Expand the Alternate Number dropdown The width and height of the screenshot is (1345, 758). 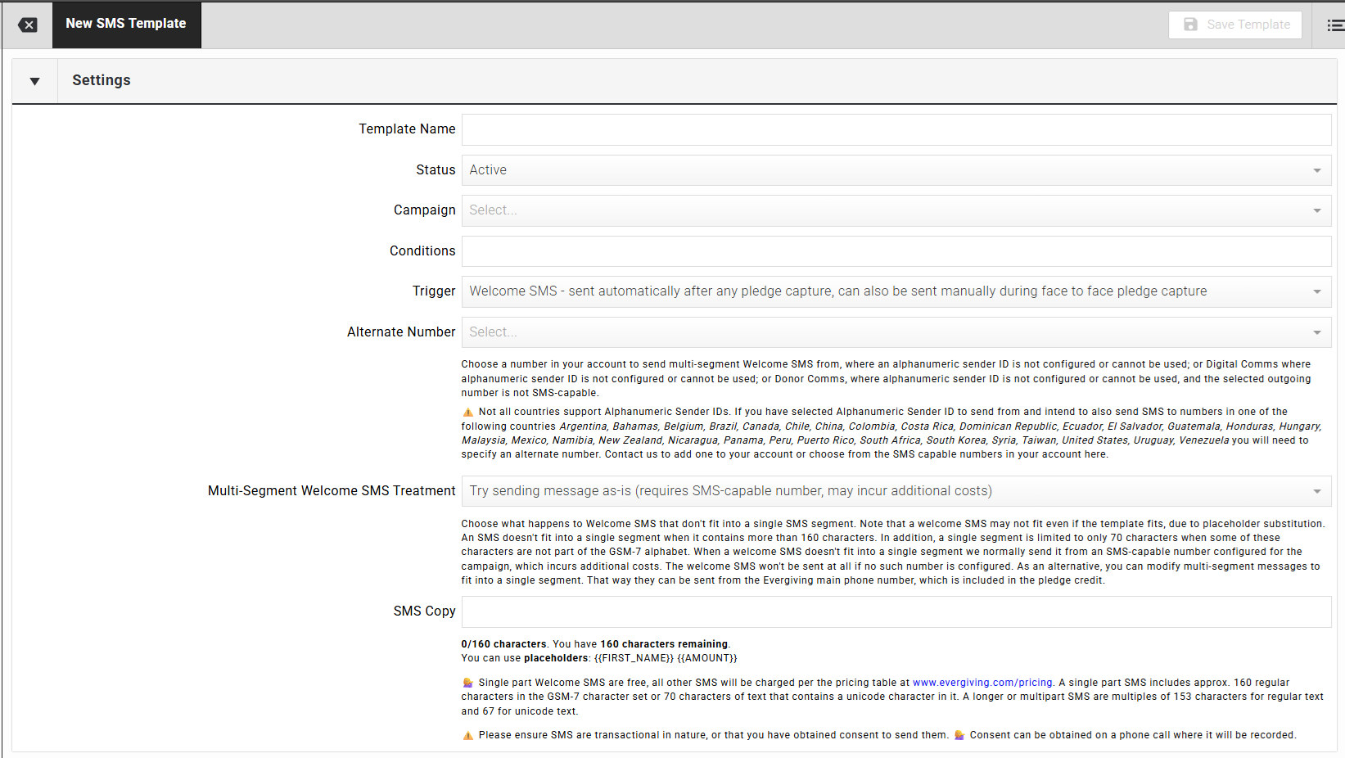896,332
